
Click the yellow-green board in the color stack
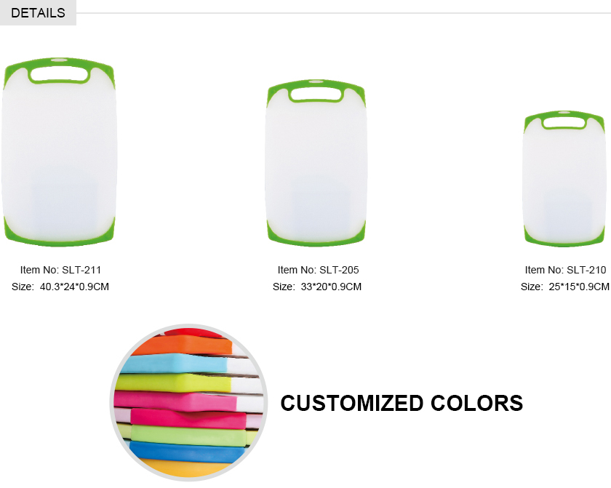[x=175, y=383]
